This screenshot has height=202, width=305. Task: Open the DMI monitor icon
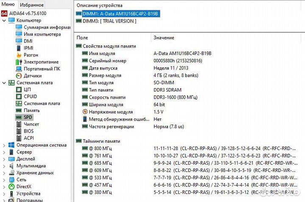[19, 41]
